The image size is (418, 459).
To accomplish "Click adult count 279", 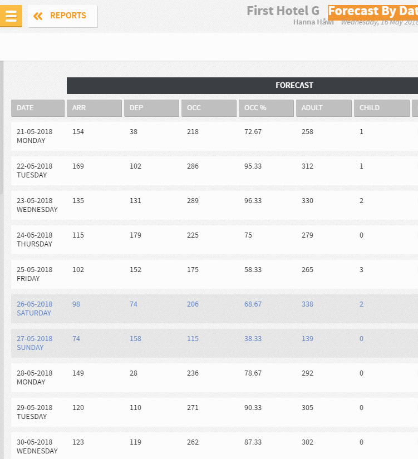I will pyautogui.click(x=308, y=235).
